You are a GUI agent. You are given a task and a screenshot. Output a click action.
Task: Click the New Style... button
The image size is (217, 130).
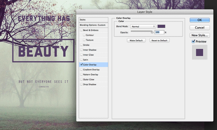coord(200,35)
